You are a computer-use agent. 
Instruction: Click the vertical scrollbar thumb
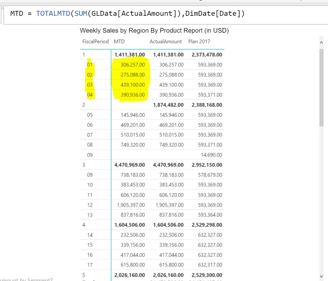pos(321,88)
